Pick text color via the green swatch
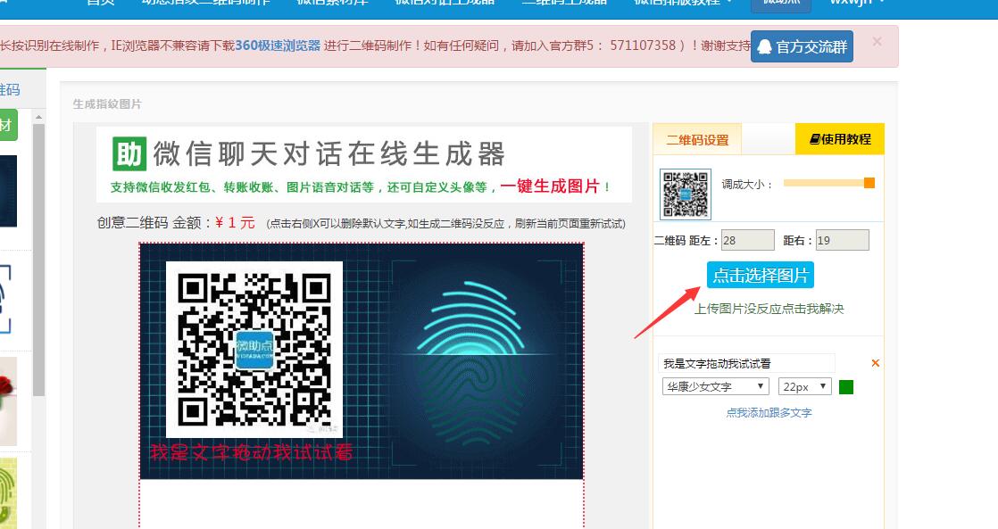 (846, 387)
